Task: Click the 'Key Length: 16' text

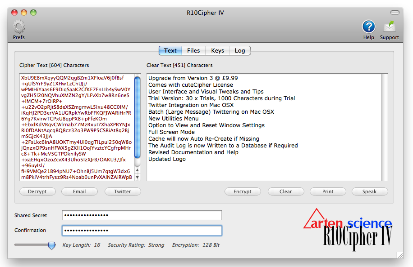Action: 81,245
